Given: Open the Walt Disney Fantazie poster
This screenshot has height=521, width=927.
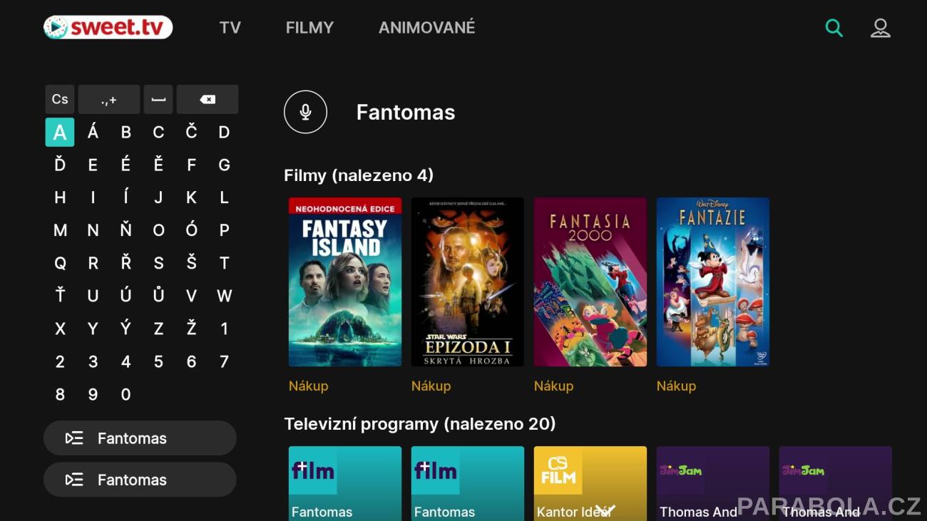Looking at the screenshot, I should [x=713, y=282].
